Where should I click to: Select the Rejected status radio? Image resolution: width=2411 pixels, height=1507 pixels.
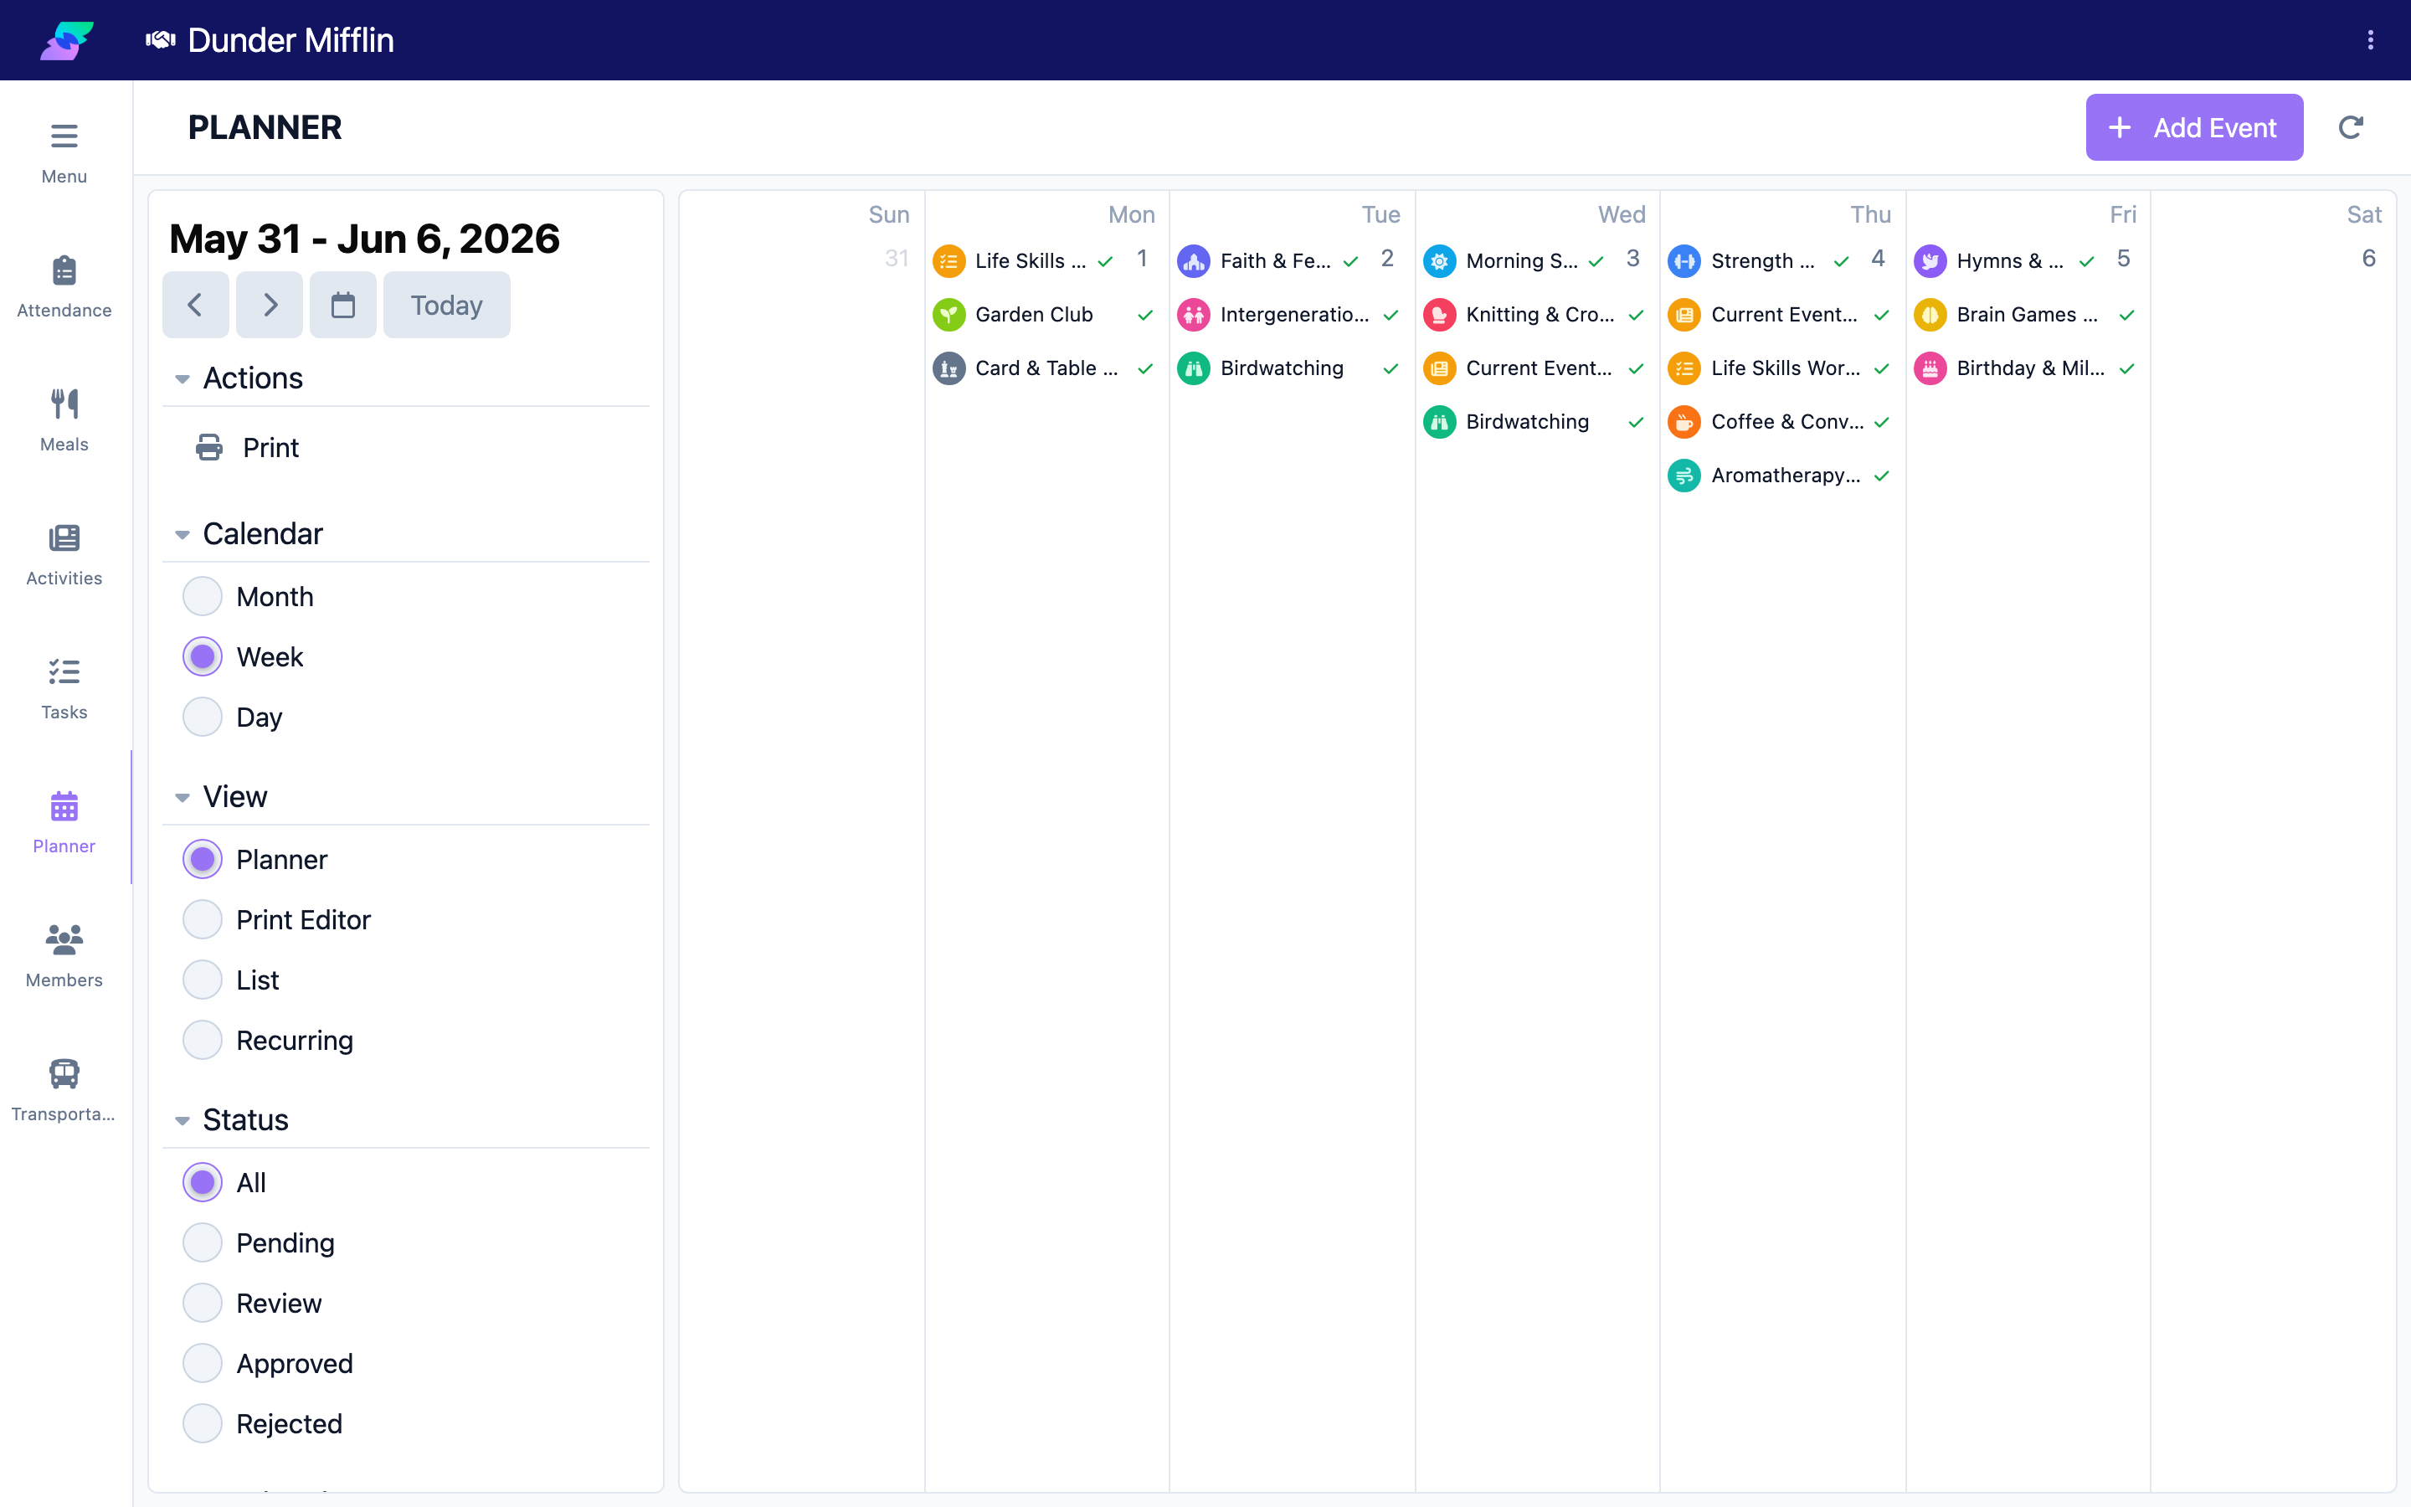click(x=203, y=1424)
